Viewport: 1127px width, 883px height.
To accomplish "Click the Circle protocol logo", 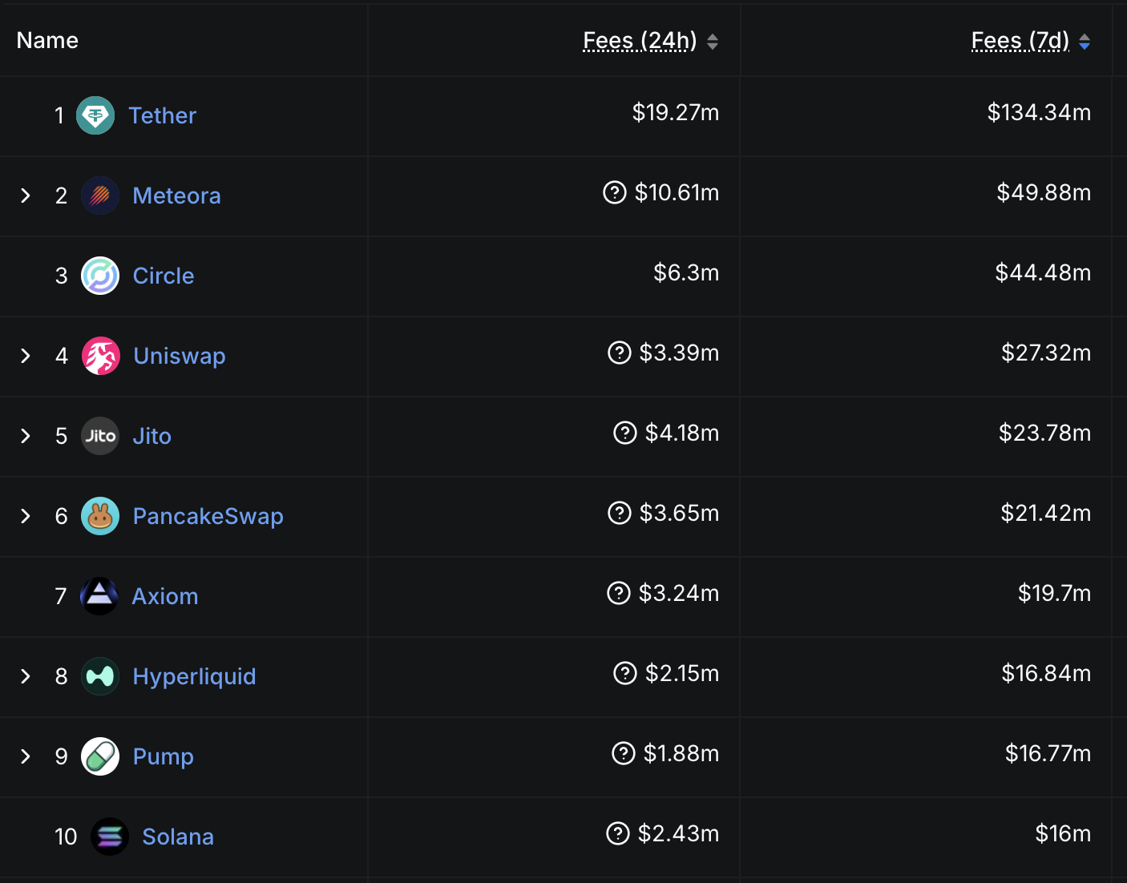I will (x=99, y=275).
